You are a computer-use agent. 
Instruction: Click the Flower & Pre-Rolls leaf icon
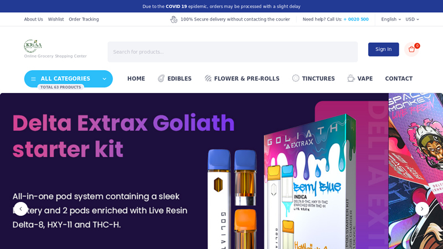click(208, 79)
